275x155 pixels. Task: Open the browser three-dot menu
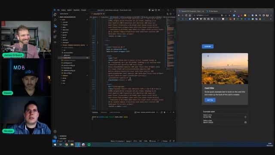tap(271, 15)
